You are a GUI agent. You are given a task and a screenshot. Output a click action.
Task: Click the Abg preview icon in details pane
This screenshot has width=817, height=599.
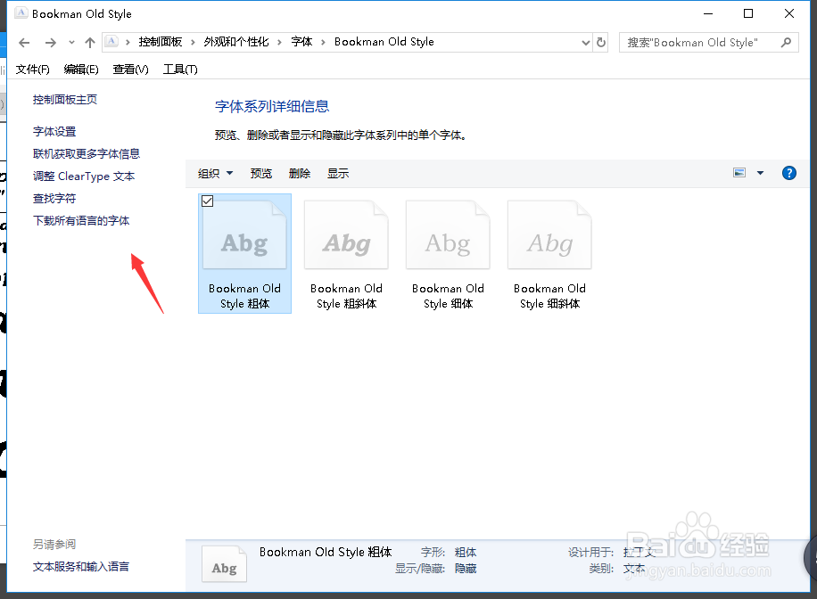tap(224, 564)
